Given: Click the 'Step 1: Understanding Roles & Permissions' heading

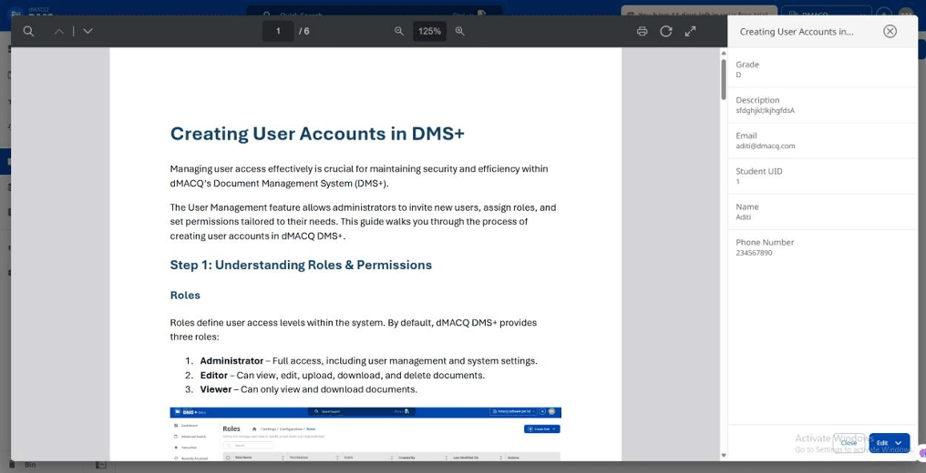Looking at the screenshot, I should [301, 265].
